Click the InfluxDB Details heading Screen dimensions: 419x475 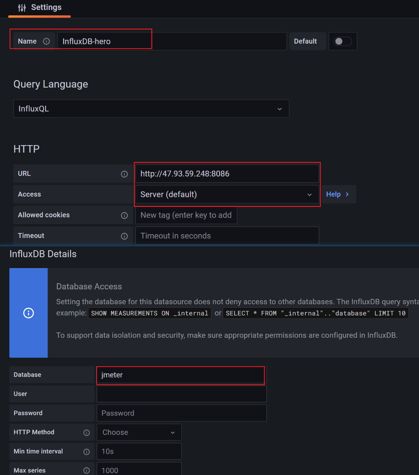pos(43,254)
